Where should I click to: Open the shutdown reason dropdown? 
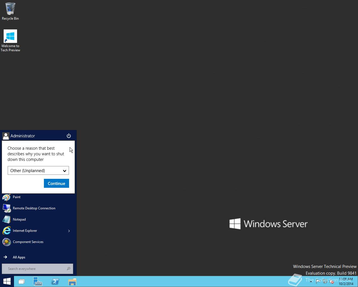(38, 170)
